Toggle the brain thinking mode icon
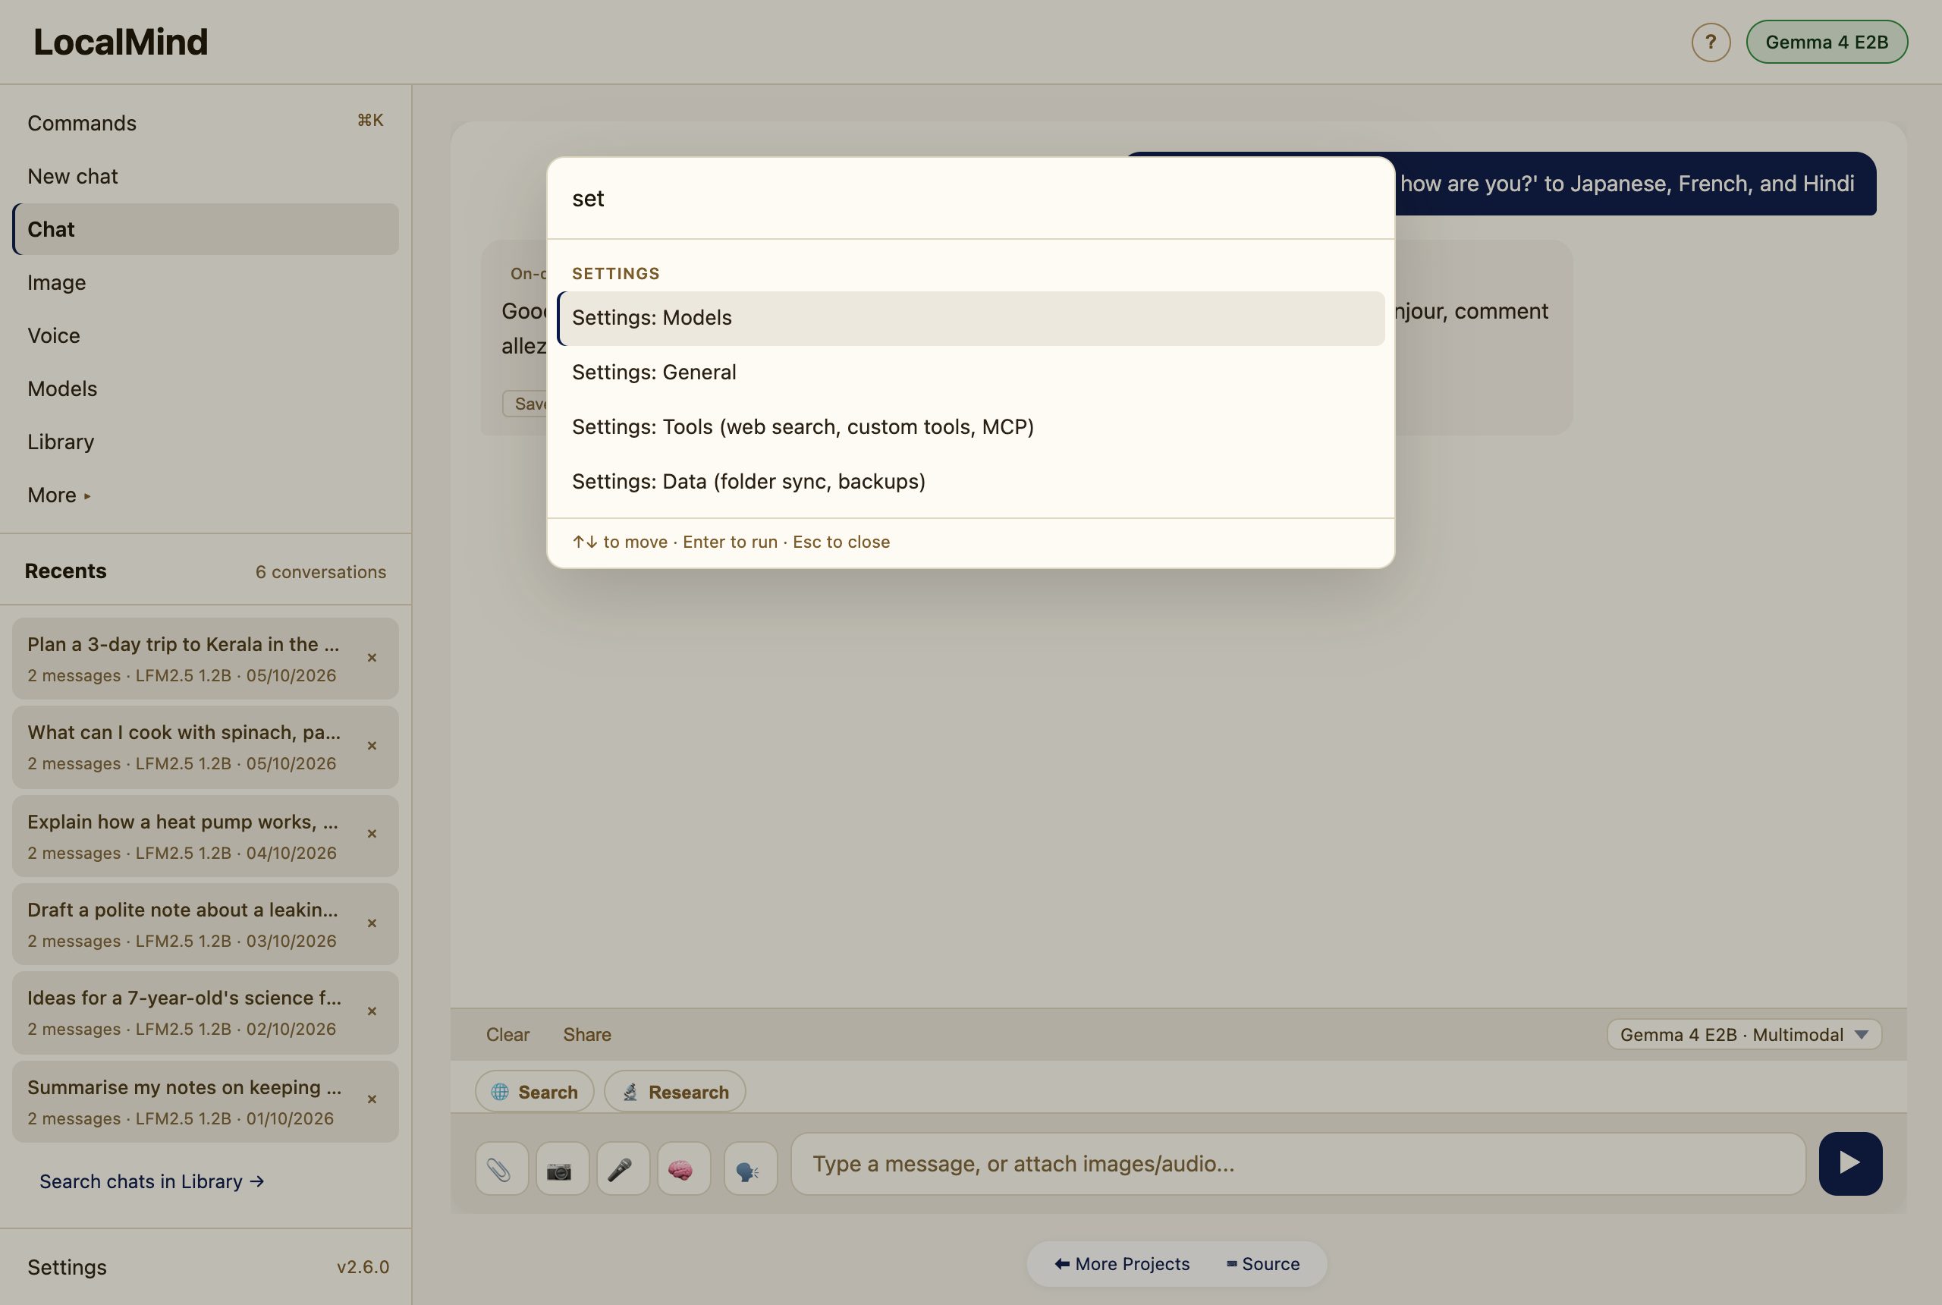The width and height of the screenshot is (1942, 1305). (x=683, y=1169)
